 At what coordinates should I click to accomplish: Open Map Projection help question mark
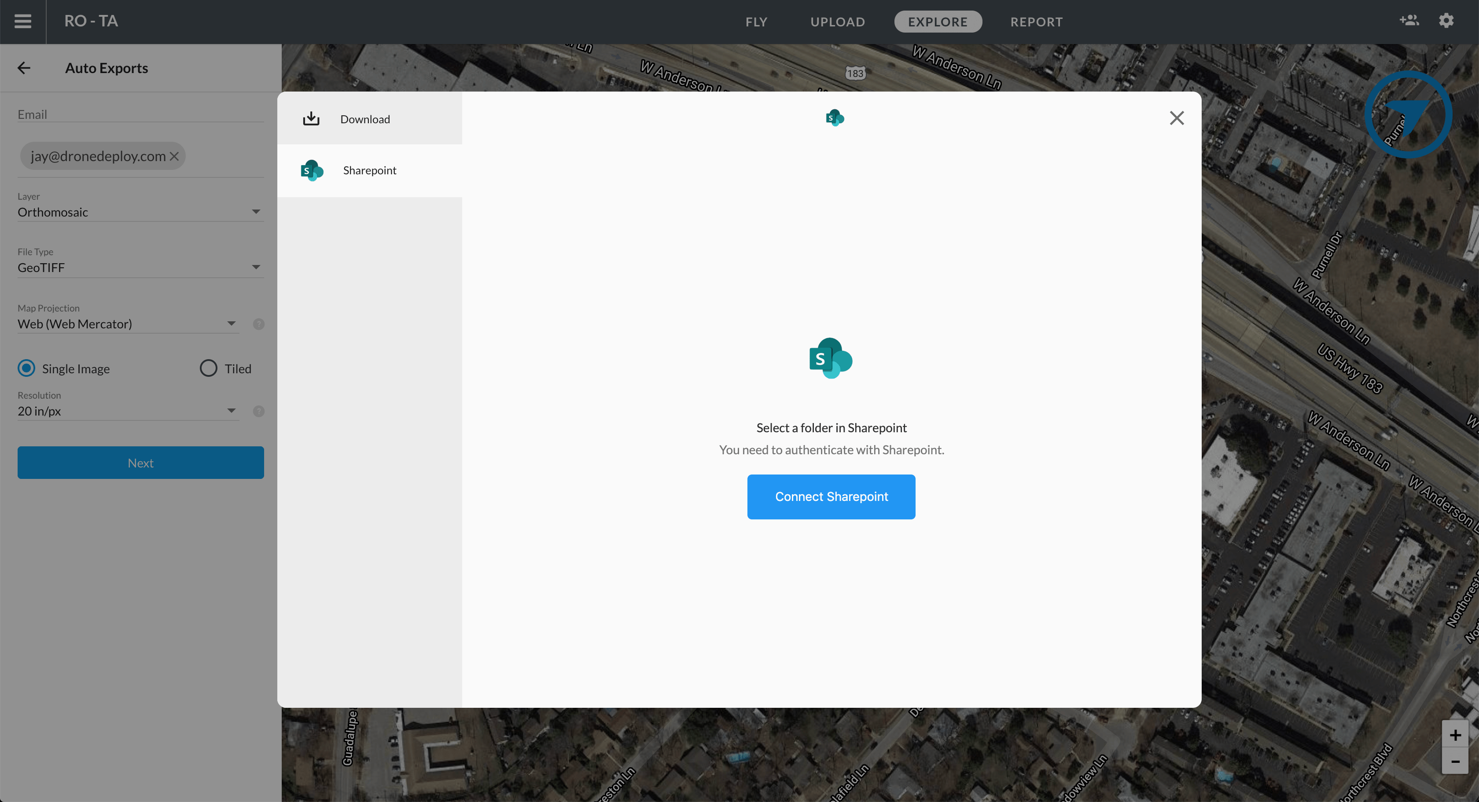pyautogui.click(x=259, y=324)
